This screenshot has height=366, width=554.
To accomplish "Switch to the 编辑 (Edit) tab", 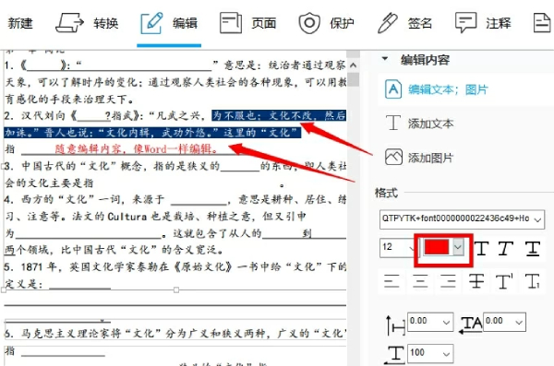I will point(169,23).
